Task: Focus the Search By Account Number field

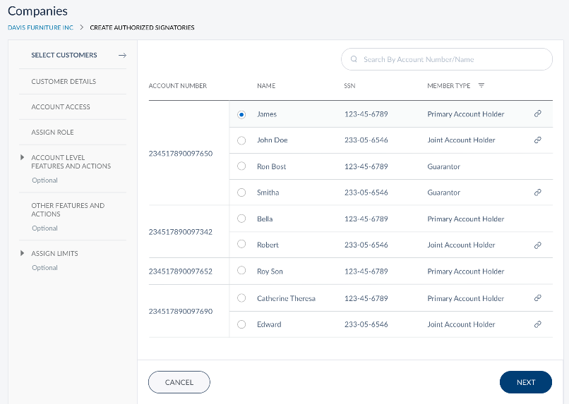Action: (452, 60)
